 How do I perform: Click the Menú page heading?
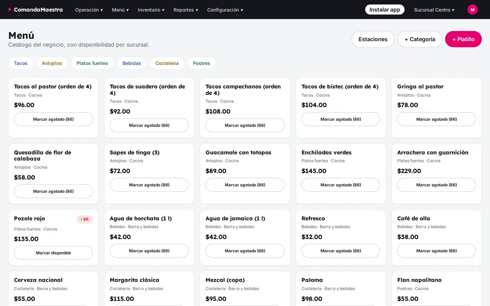coord(21,35)
